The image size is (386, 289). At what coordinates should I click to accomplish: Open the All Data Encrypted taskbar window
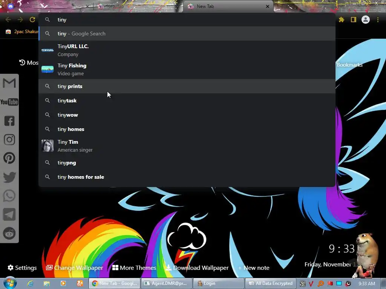(270, 283)
